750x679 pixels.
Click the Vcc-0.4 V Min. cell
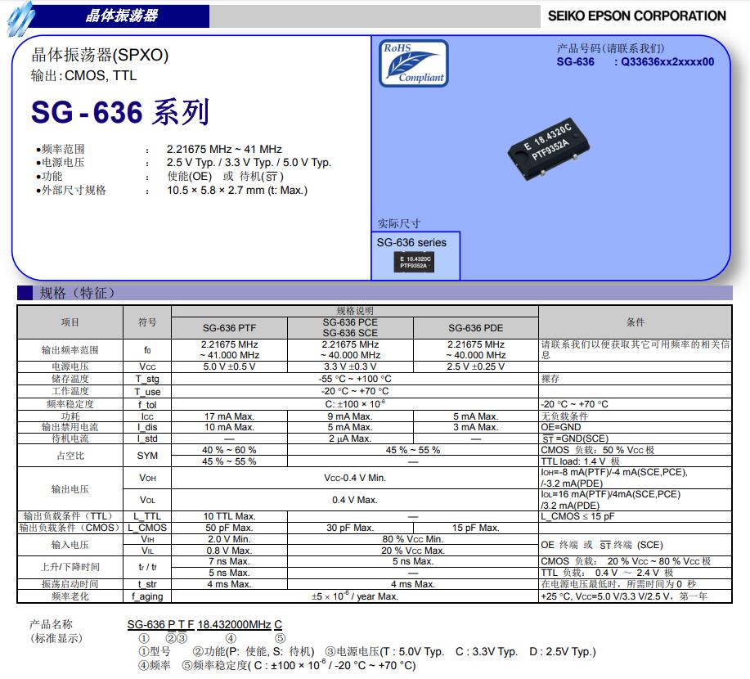click(x=355, y=478)
